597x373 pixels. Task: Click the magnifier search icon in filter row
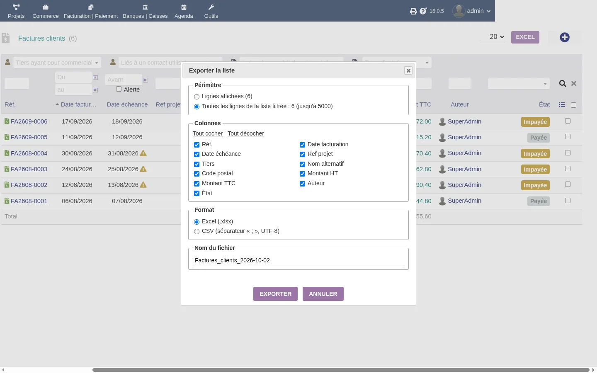click(563, 84)
